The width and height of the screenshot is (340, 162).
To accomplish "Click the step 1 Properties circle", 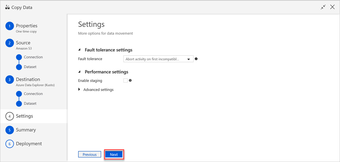I will [x=9, y=26].
